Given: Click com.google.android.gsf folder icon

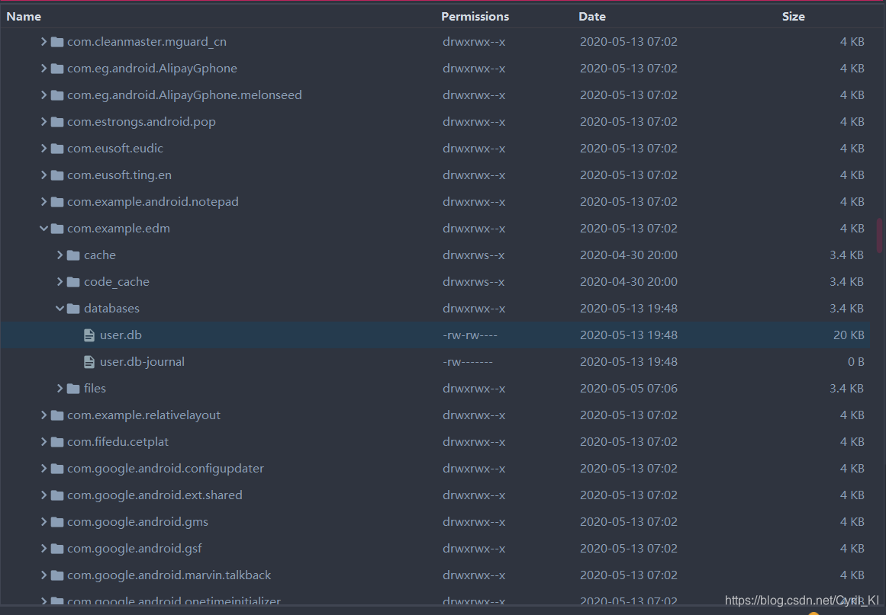Looking at the screenshot, I should [57, 549].
